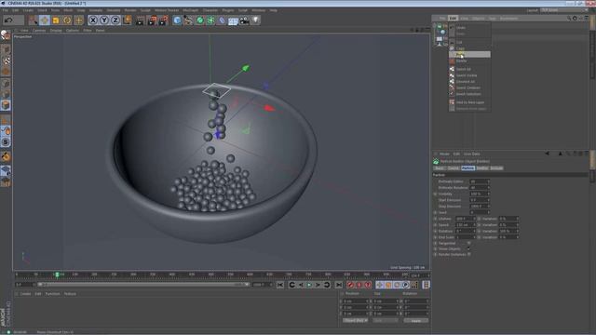Toggle Z axis lock
The width and height of the screenshot is (596, 335).
pyautogui.click(x=115, y=20)
